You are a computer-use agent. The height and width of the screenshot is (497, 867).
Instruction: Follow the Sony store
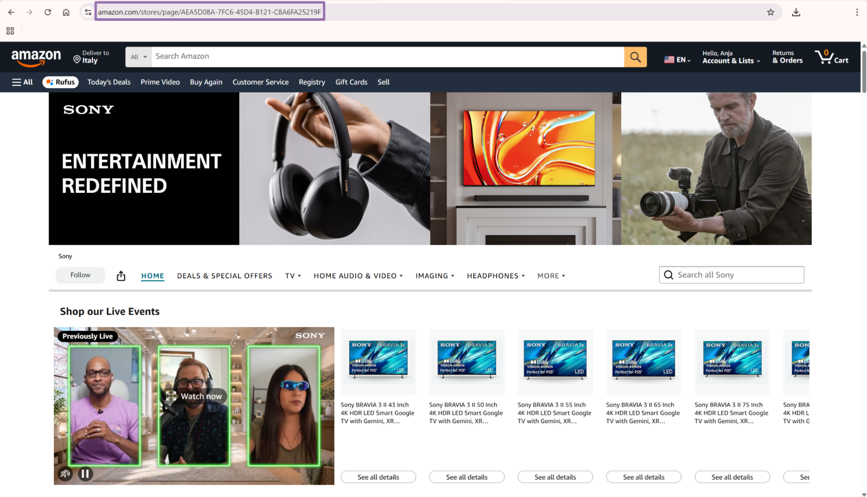click(x=80, y=275)
